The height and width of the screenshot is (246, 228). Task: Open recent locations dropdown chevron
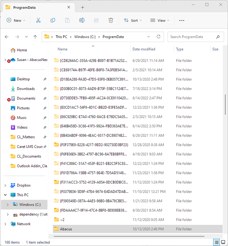tap(26, 37)
